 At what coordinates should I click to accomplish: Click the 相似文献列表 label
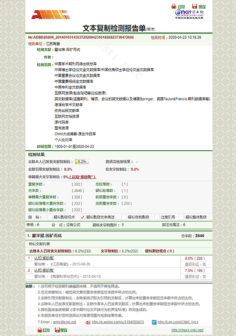(39, 244)
